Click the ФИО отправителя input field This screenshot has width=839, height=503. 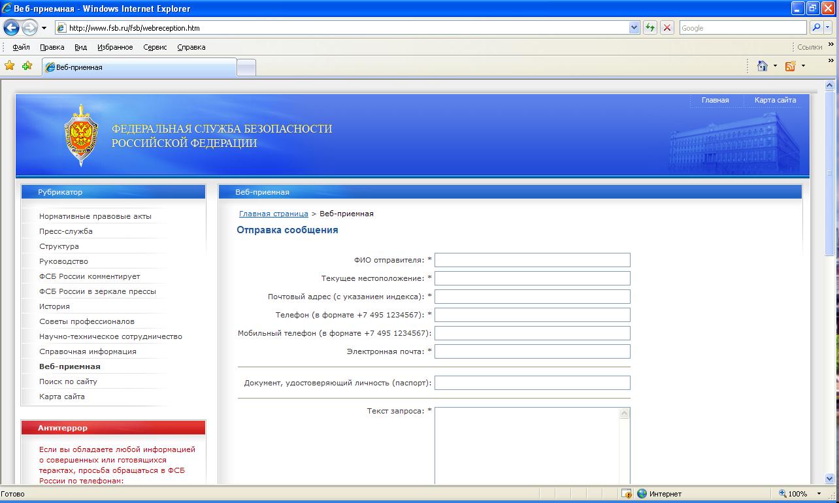(533, 260)
